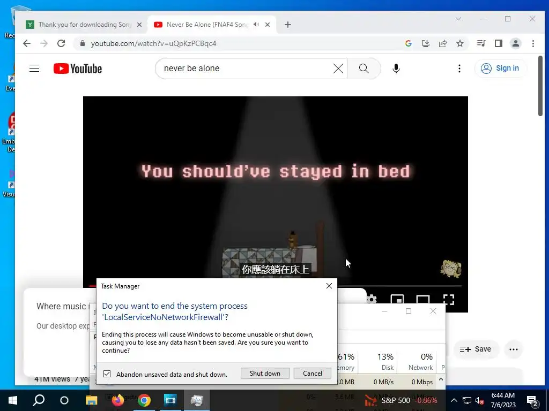Open the notification action center

tap(532, 400)
